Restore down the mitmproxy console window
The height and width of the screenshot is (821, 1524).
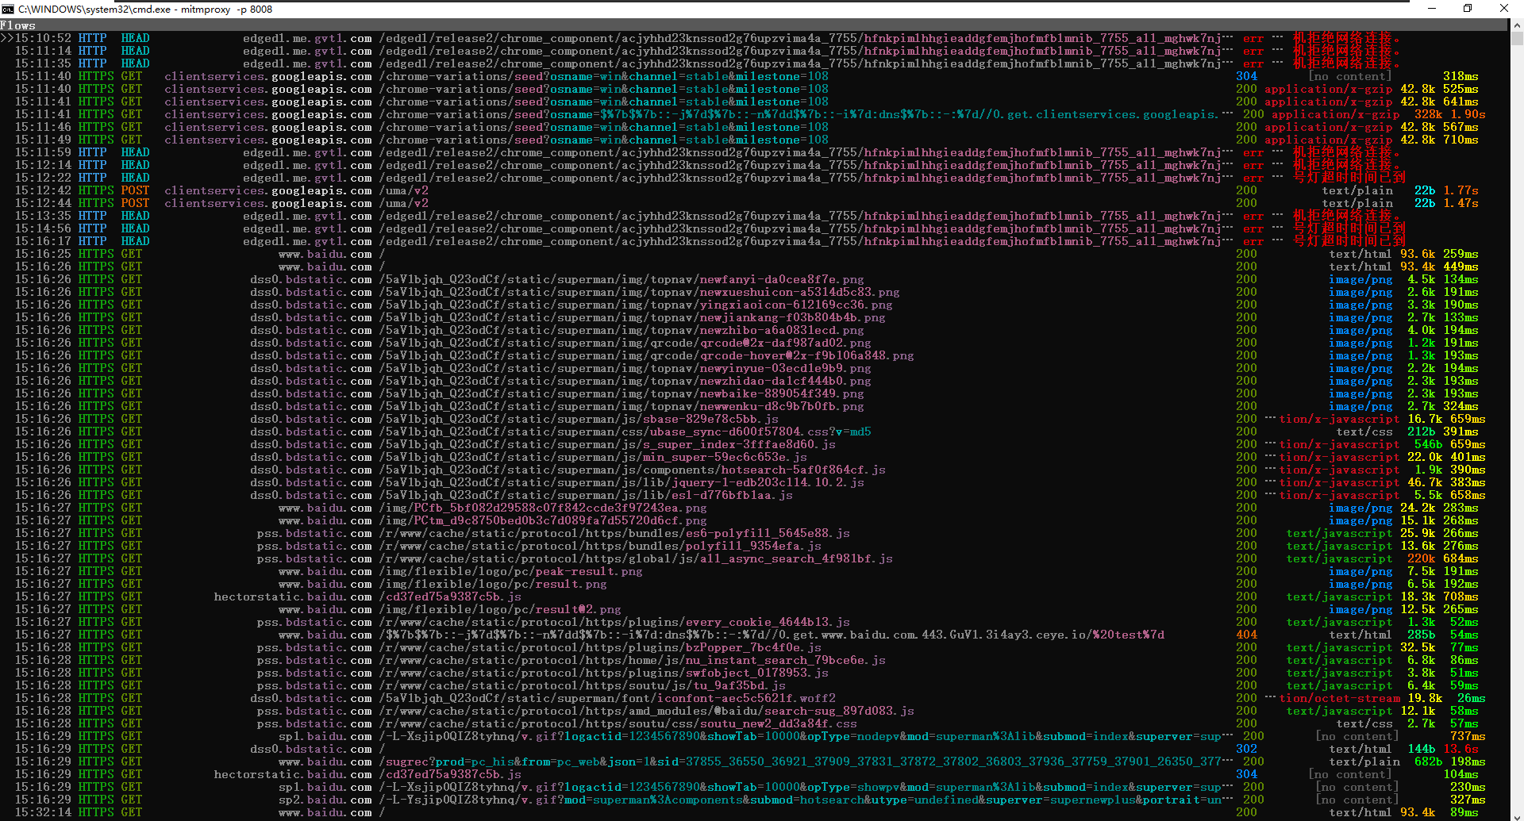tap(1468, 9)
